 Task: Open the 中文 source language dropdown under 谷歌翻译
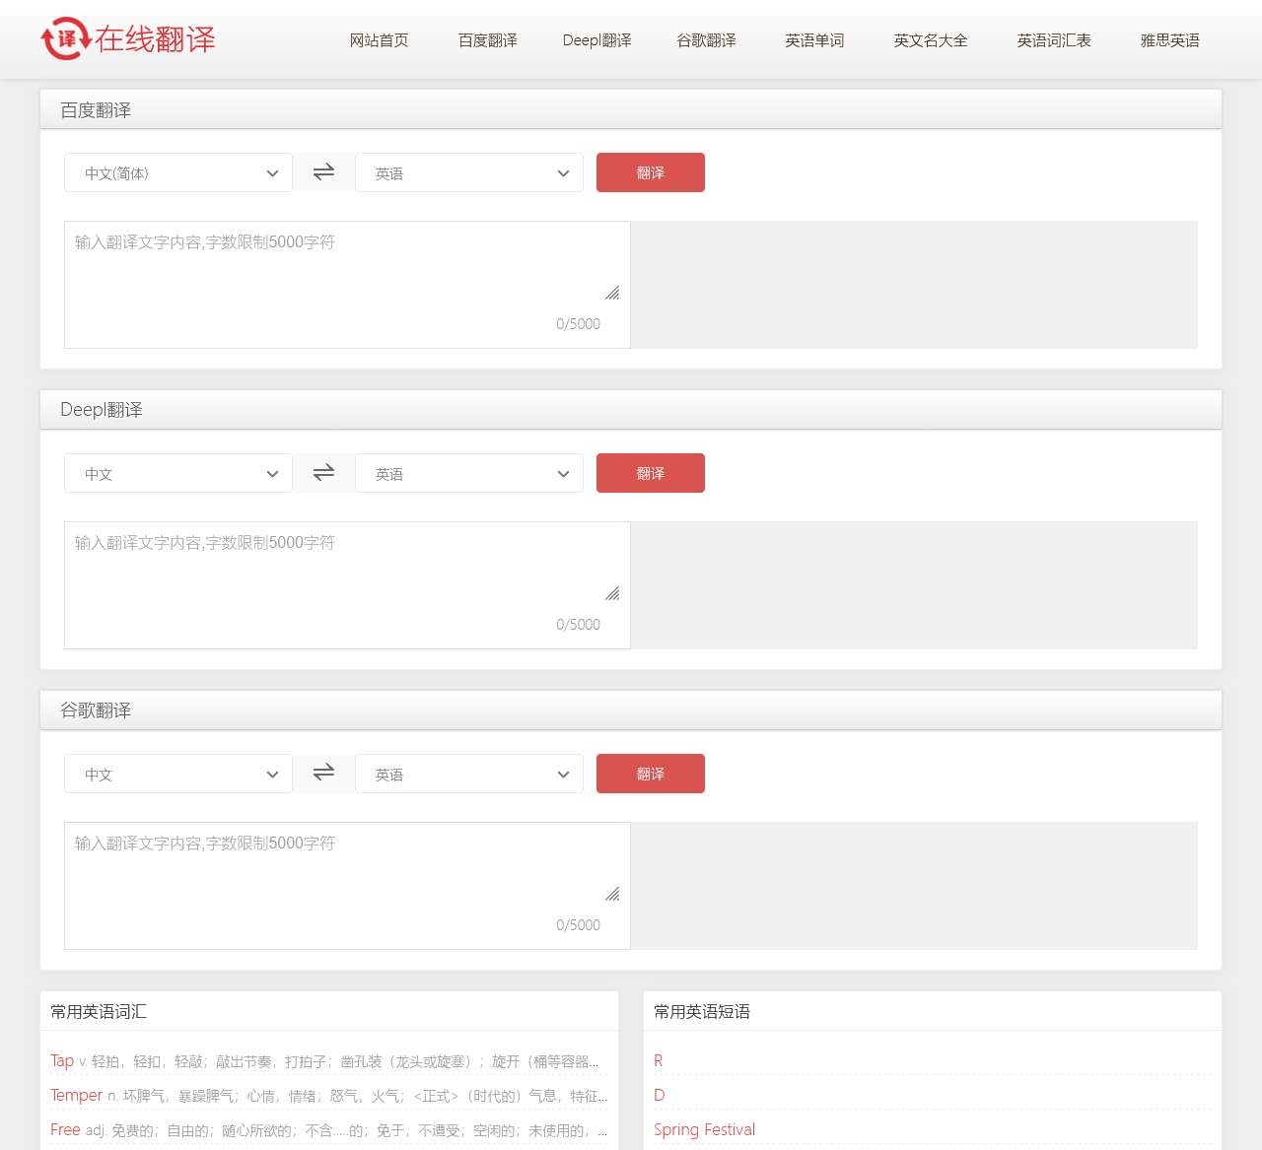177,774
